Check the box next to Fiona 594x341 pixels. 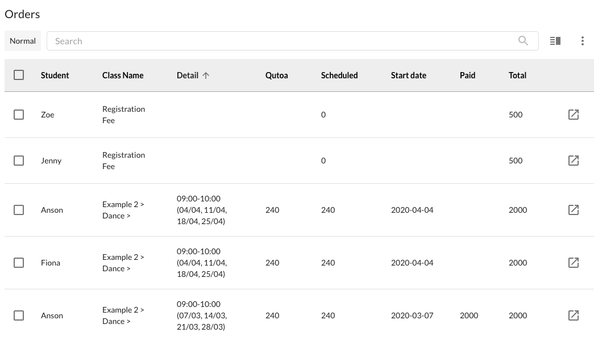[19, 263]
